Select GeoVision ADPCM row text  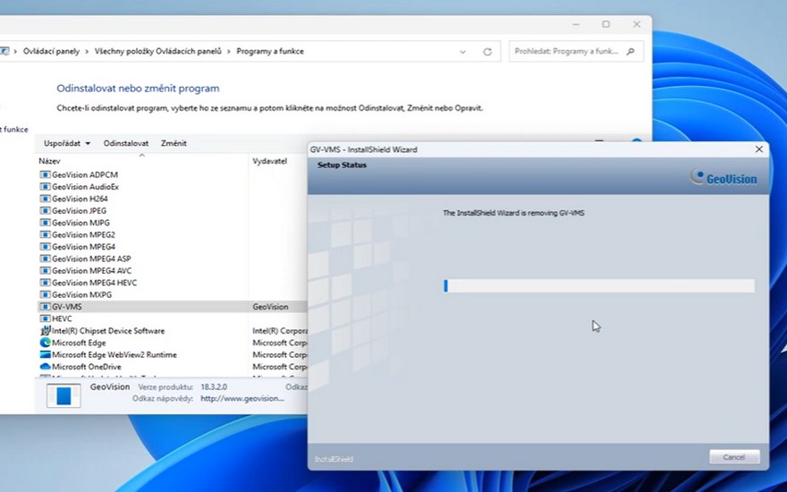click(x=85, y=174)
